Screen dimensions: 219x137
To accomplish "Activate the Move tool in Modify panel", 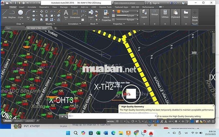I will click(42, 11).
